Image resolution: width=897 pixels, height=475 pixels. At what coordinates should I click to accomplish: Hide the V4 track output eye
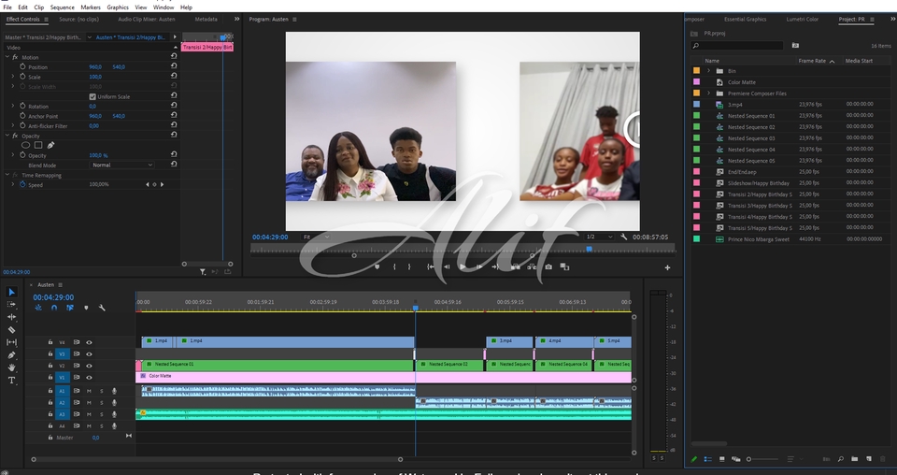click(89, 342)
